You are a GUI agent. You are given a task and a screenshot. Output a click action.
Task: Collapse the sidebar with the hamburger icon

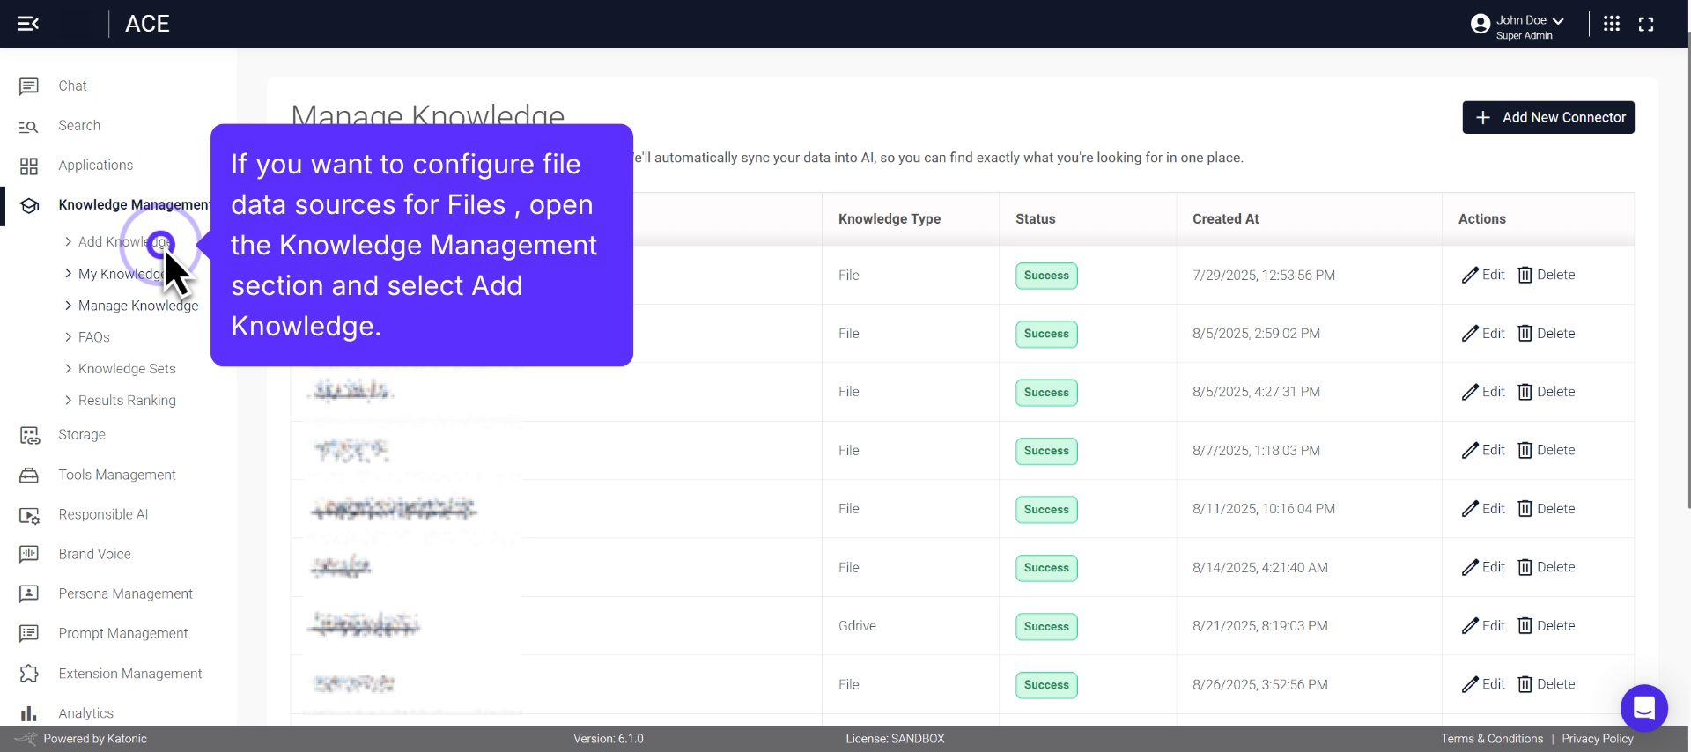[x=28, y=24]
